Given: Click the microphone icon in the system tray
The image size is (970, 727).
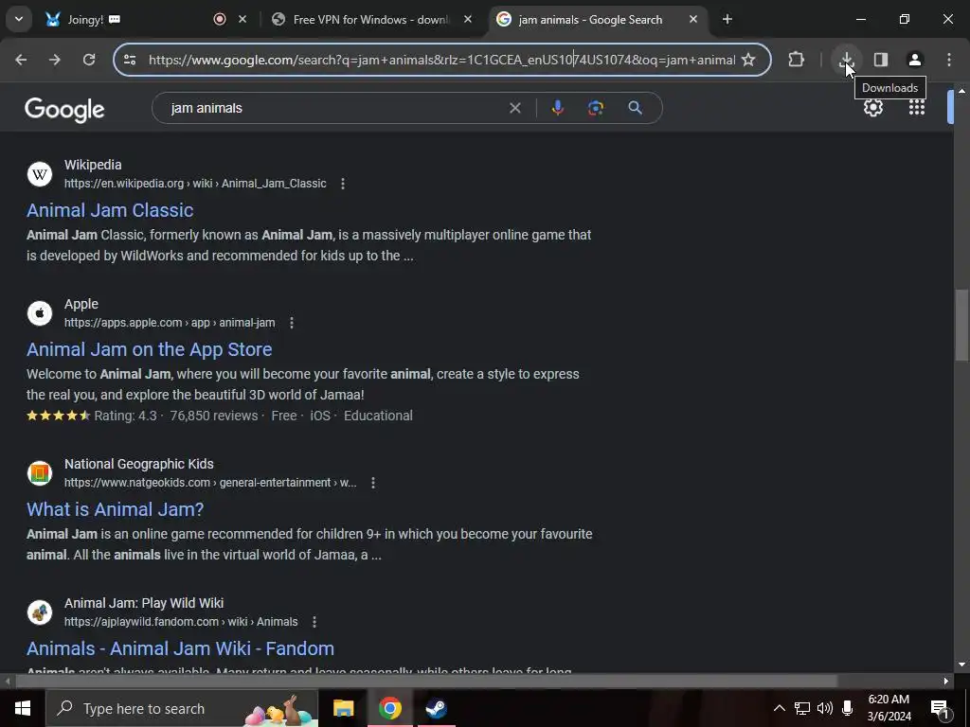Looking at the screenshot, I should click(x=848, y=708).
